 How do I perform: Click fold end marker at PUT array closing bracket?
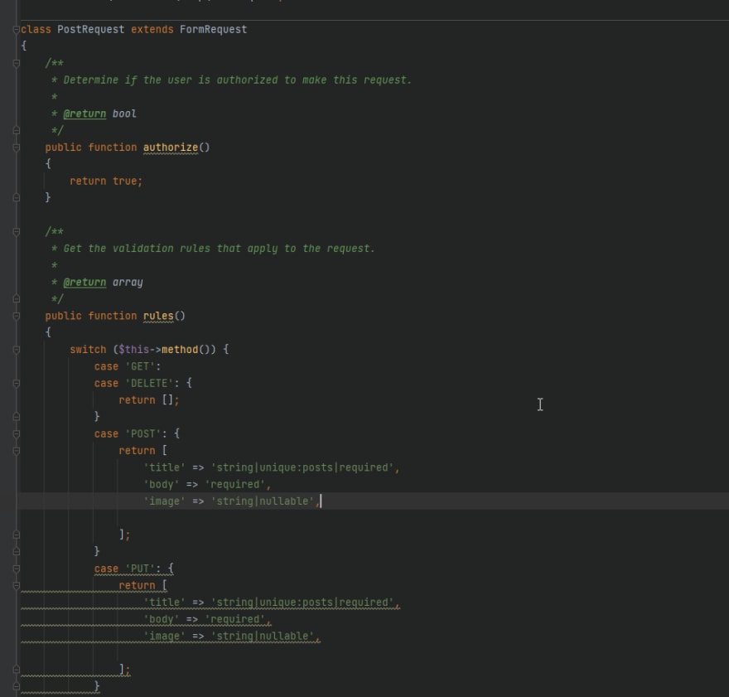coord(17,670)
